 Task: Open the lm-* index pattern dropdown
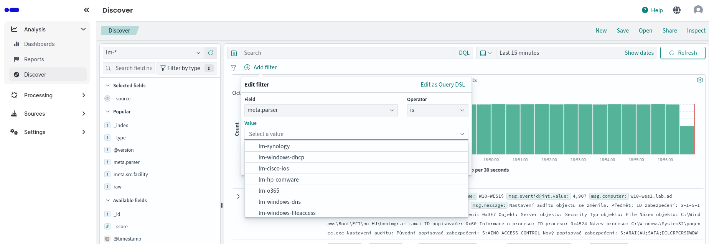click(153, 53)
